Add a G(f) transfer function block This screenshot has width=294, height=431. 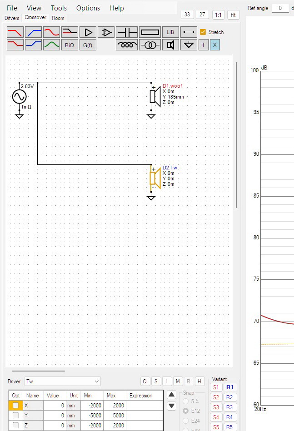pos(88,45)
